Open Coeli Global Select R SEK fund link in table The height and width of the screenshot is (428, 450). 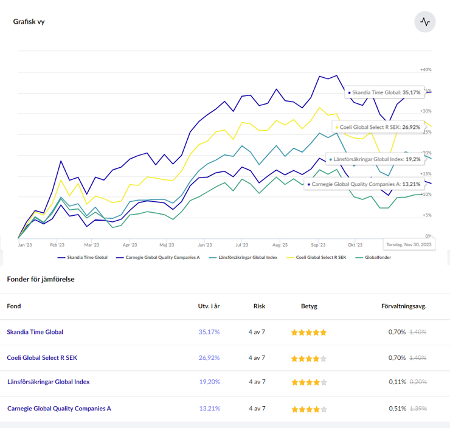tap(42, 357)
